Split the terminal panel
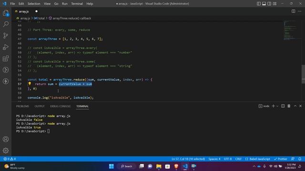The image size is (305, 171). 283,106
